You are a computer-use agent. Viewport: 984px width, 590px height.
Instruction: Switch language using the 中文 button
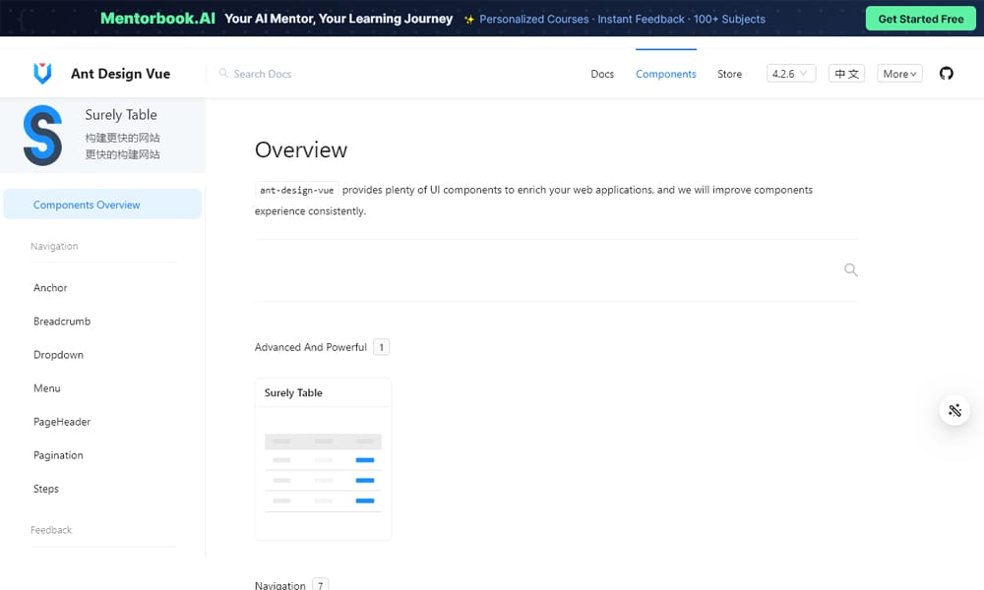[846, 73]
